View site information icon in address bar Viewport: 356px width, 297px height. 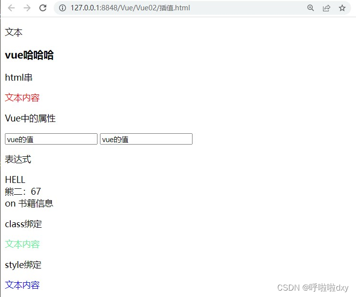tap(63, 8)
